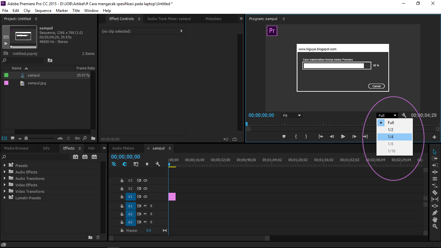Expand the Video Transitions folder
This screenshot has width=441, height=248.
point(5,191)
